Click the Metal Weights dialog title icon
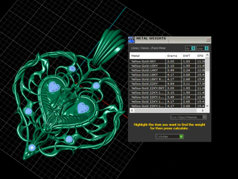Viewport: 238px width, 179px height. coord(131,40)
